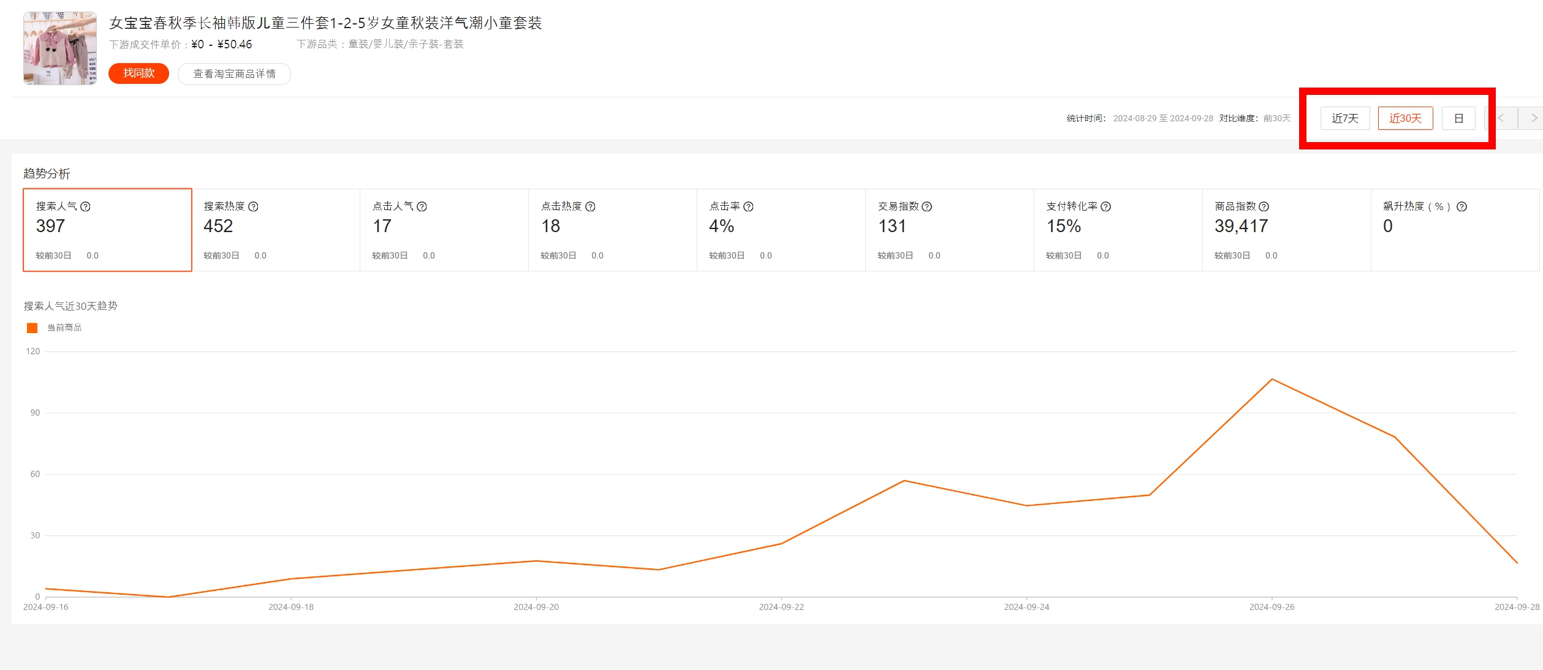Go to the previous period arrow

pyautogui.click(x=1502, y=118)
